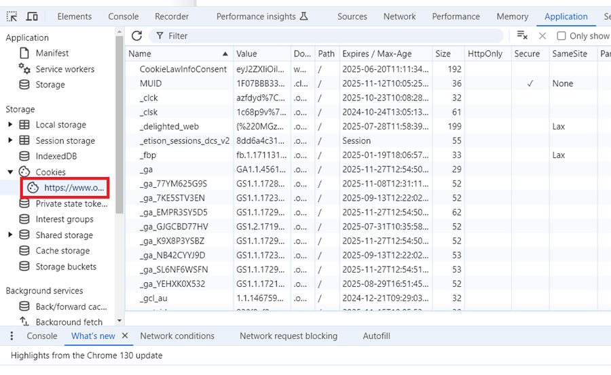Open Network conditions drawer tab
The height and width of the screenshot is (375, 611).
[x=177, y=336]
